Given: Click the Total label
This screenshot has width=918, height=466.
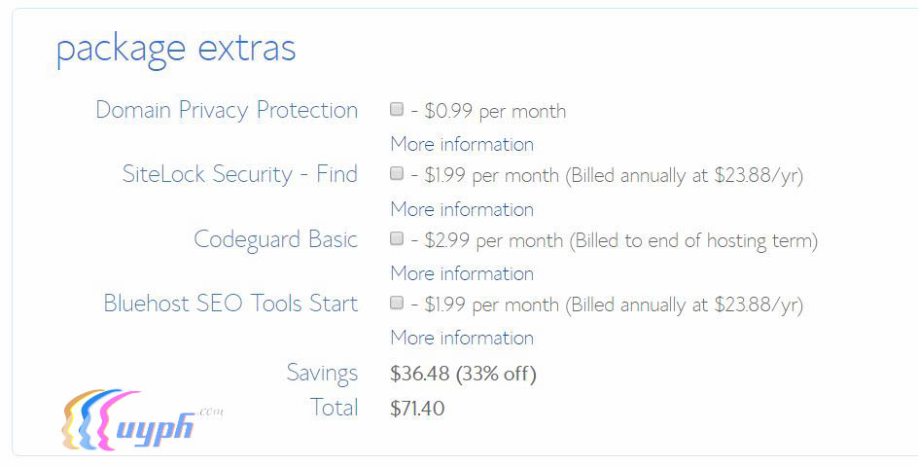Looking at the screenshot, I should [x=334, y=408].
